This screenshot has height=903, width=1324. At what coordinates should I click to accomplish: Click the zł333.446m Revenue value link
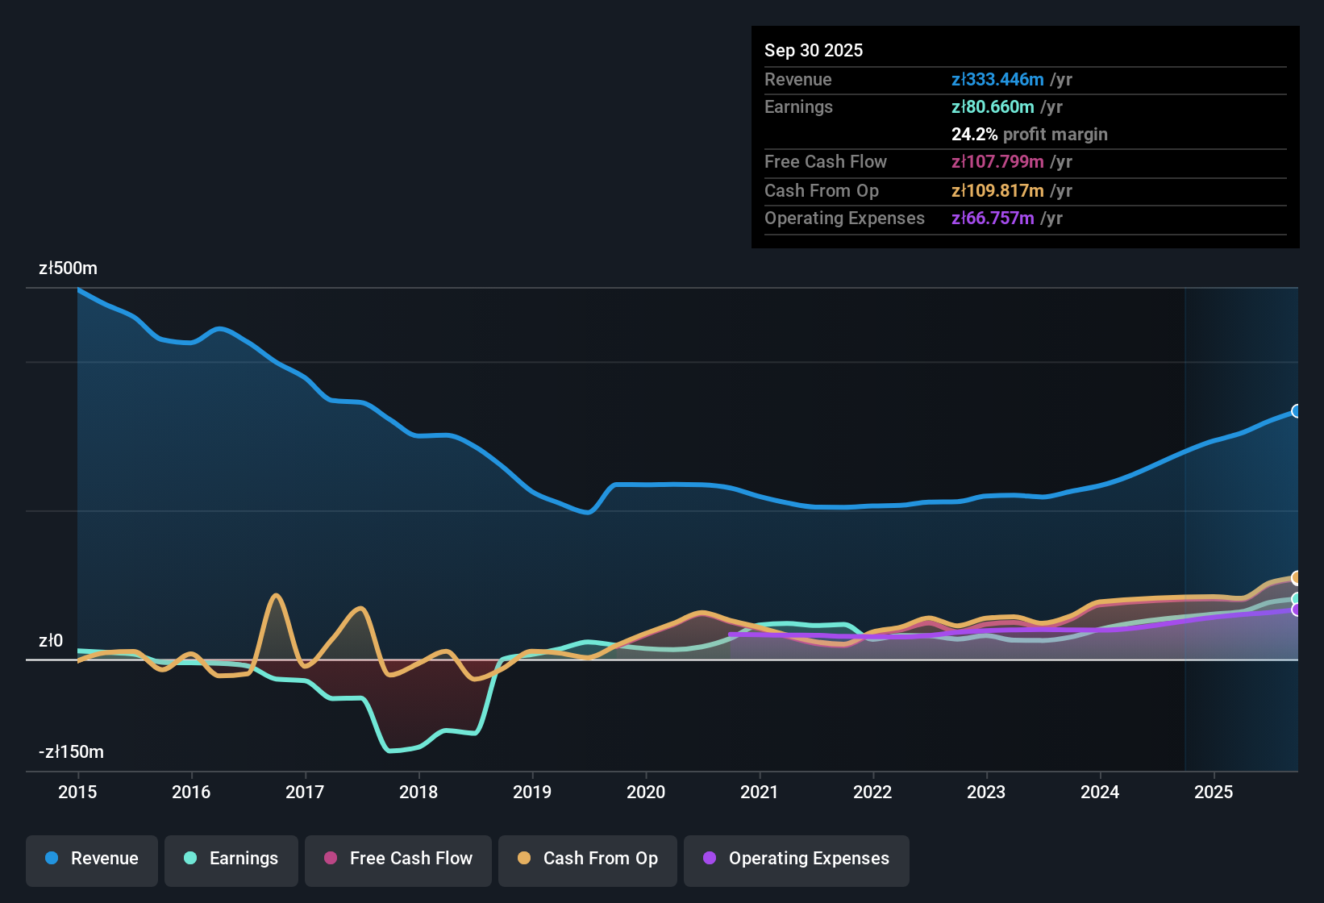(x=997, y=79)
